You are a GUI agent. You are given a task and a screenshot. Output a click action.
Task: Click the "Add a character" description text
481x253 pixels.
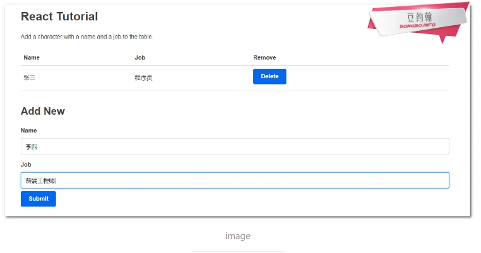click(x=86, y=37)
